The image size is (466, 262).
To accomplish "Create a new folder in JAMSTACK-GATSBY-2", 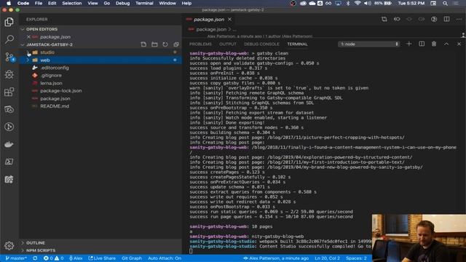I will [x=154, y=44].
